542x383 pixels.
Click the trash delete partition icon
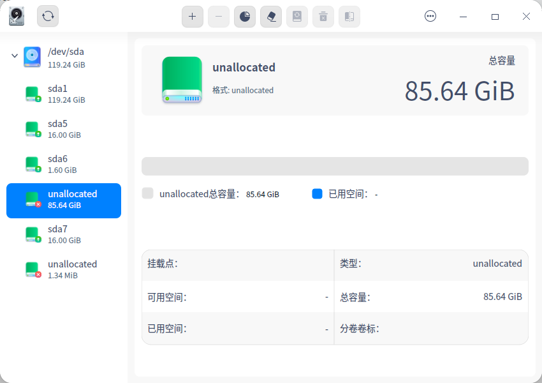click(x=323, y=17)
